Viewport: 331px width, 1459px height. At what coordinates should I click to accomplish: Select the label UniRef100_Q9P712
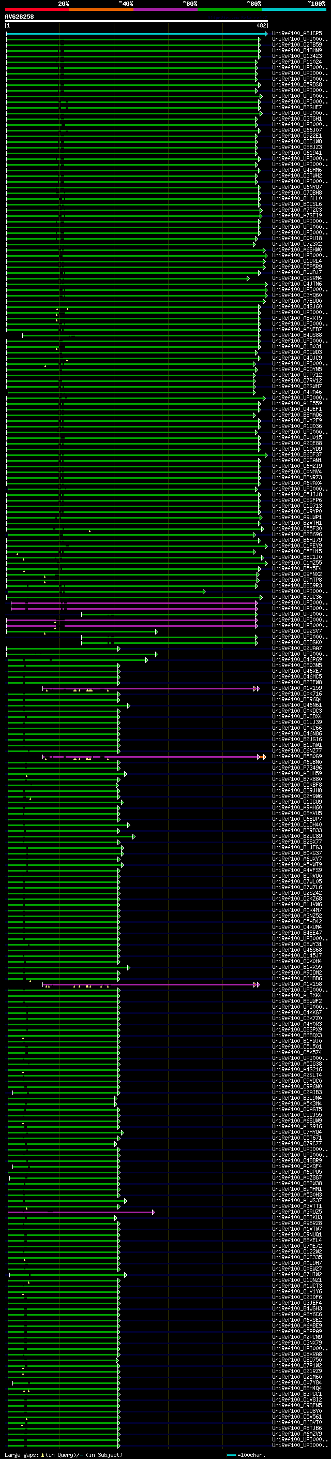(x=297, y=375)
